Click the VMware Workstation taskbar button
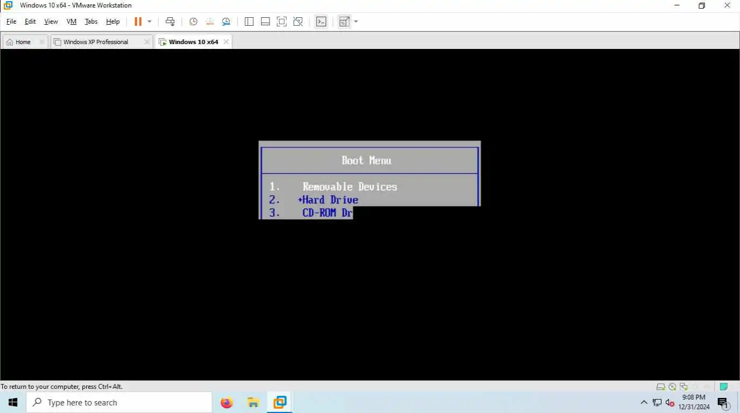 (x=280, y=402)
